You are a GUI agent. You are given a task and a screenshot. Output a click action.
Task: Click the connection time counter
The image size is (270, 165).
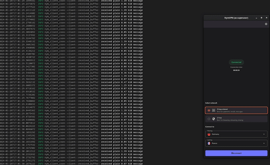(236, 70)
